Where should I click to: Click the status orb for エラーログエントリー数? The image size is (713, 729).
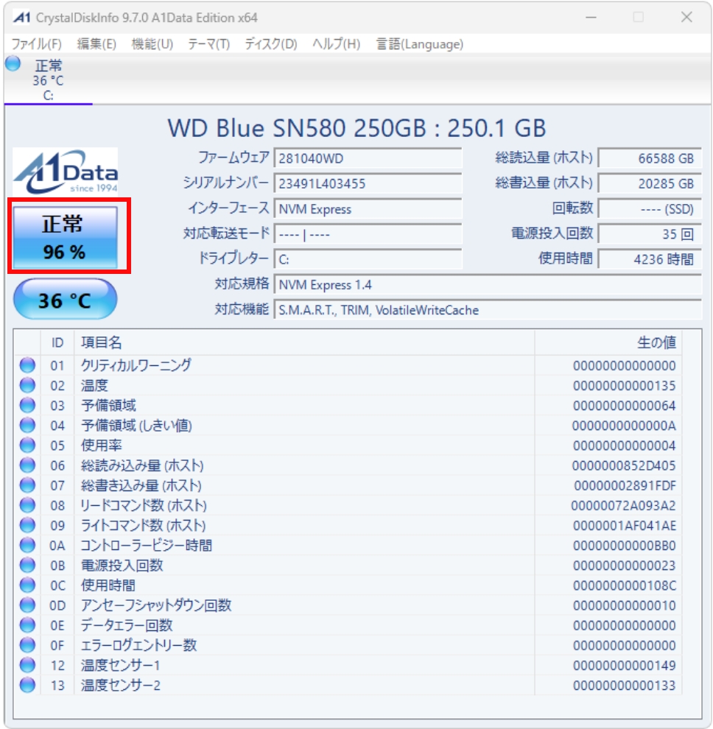coord(27,645)
